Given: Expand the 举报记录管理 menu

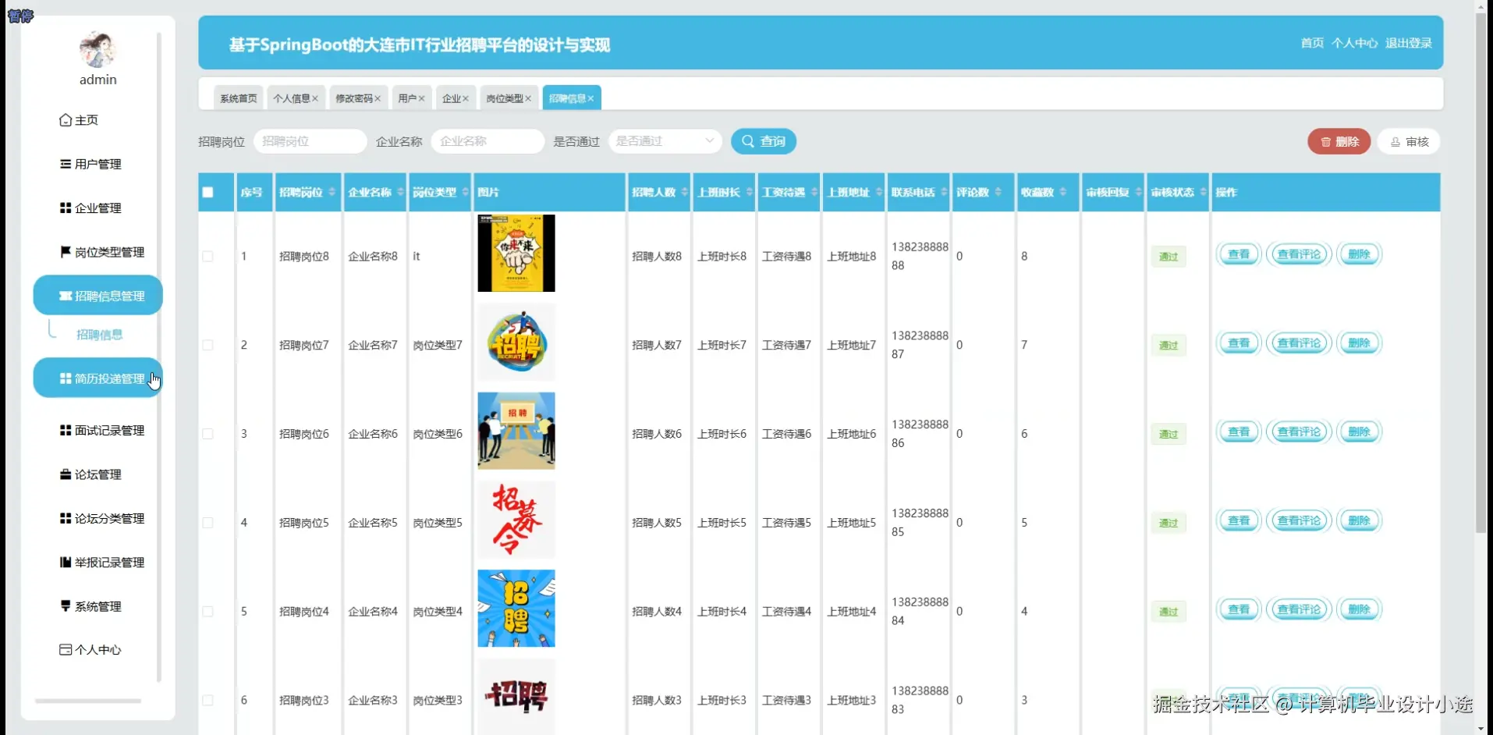Looking at the screenshot, I should [x=102, y=562].
